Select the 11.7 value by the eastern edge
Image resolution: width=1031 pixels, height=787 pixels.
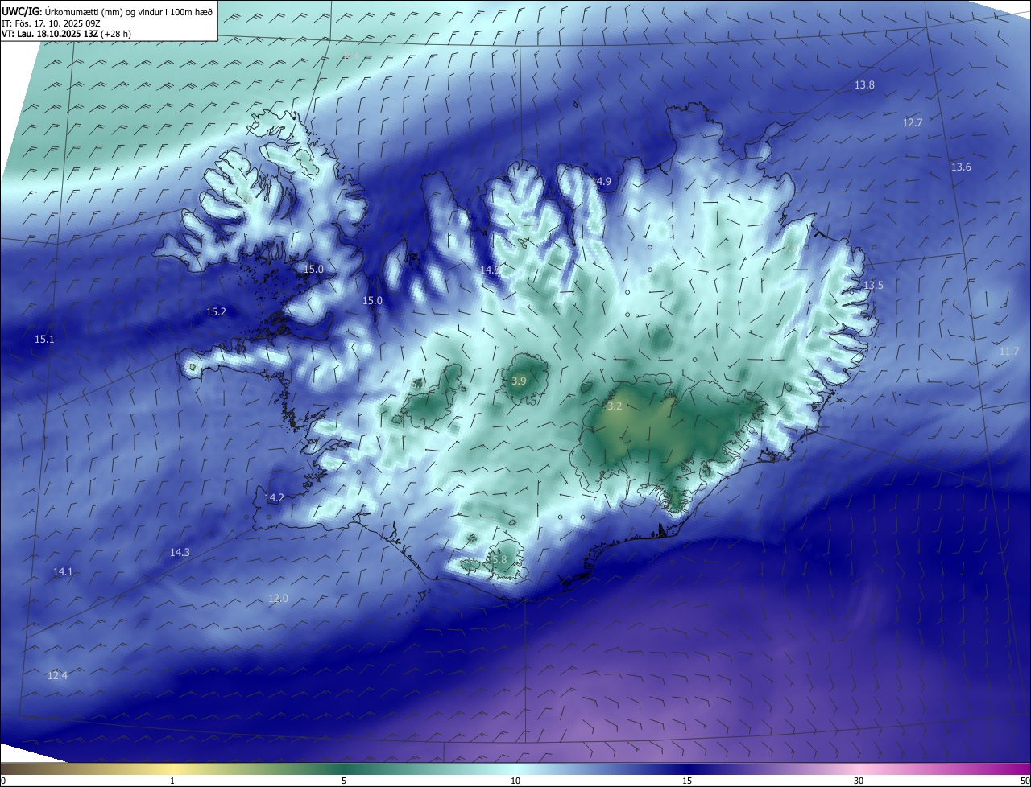tap(1009, 352)
